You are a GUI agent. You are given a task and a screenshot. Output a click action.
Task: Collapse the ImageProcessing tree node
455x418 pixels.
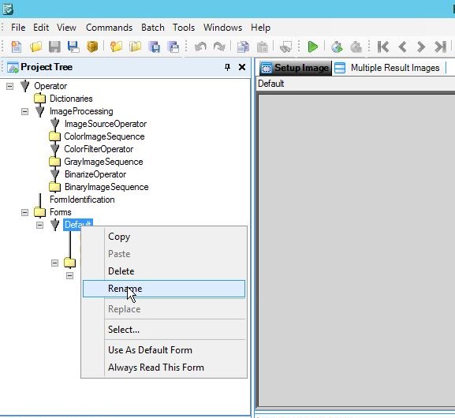coord(25,111)
